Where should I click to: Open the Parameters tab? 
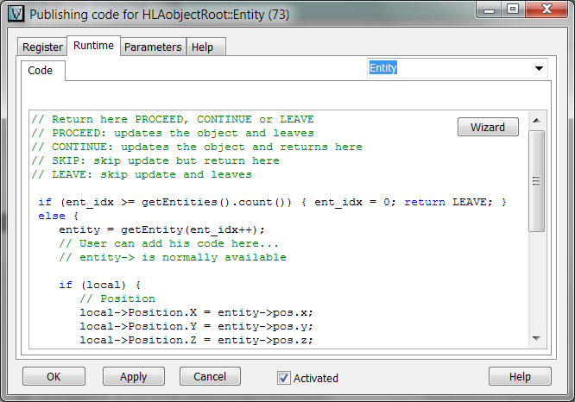click(153, 47)
